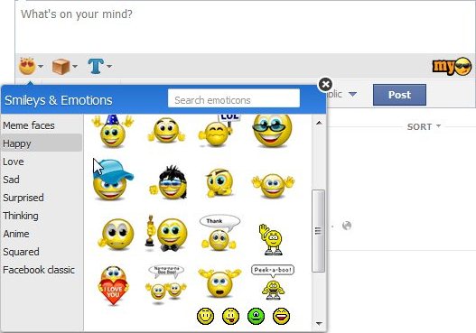Choose the green one-eyed alien smiley
Viewport: 476px width, 333px height.
[x=257, y=316]
